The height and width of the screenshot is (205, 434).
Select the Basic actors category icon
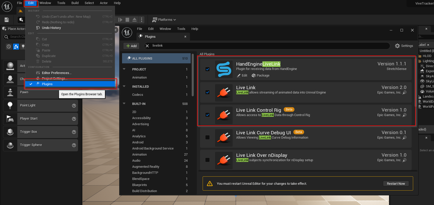(16, 47)
